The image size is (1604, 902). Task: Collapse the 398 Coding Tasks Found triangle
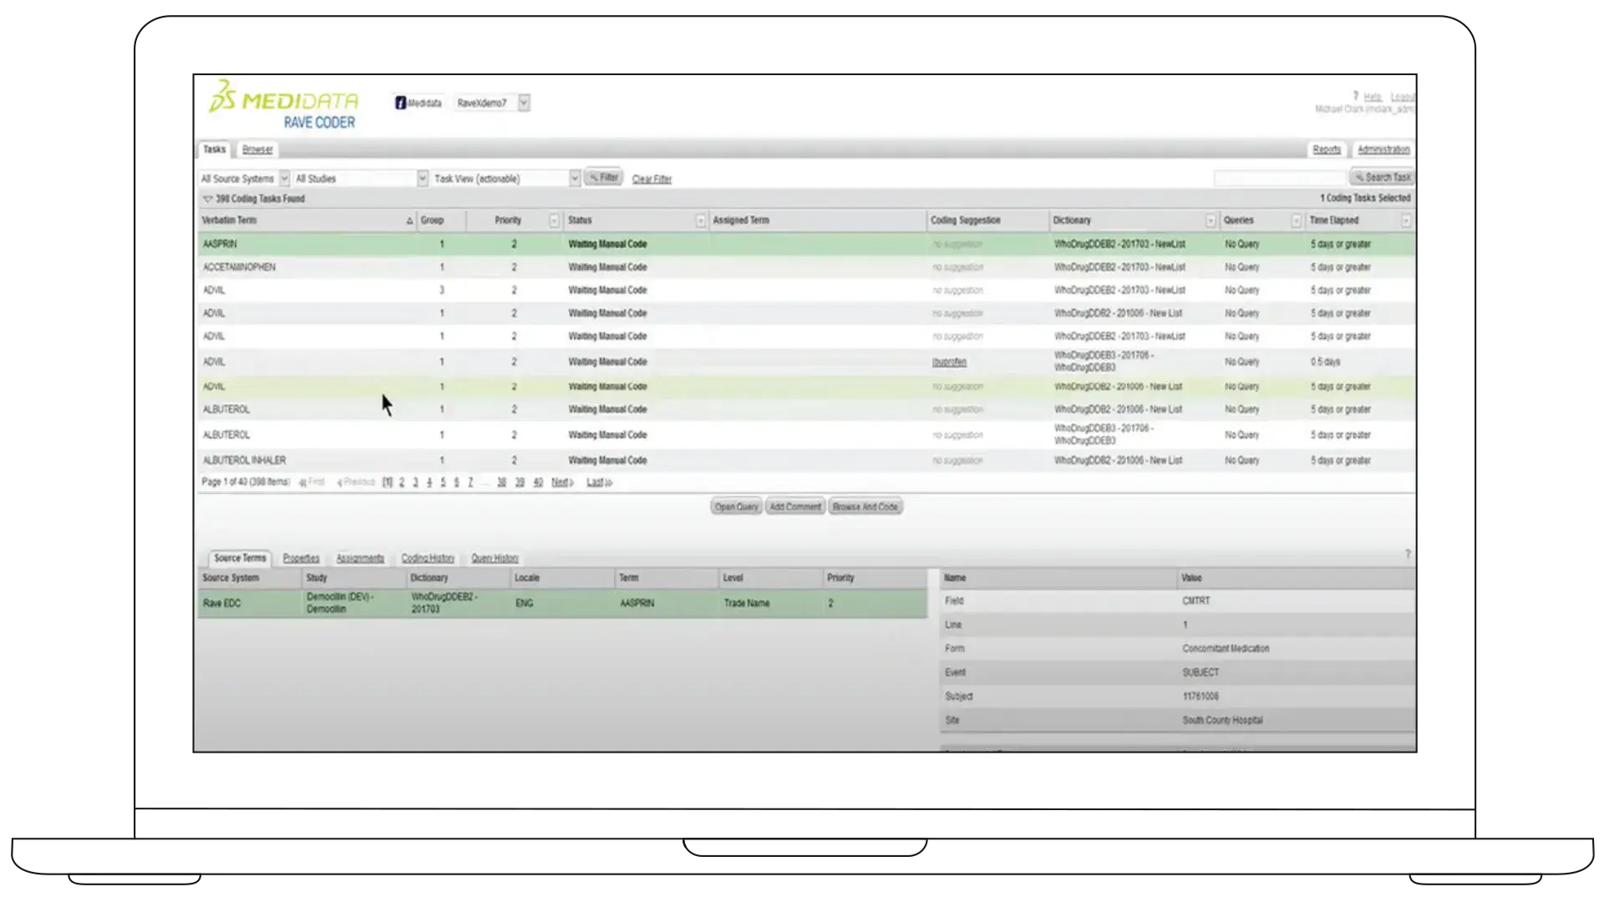click(x=207, y=199)
